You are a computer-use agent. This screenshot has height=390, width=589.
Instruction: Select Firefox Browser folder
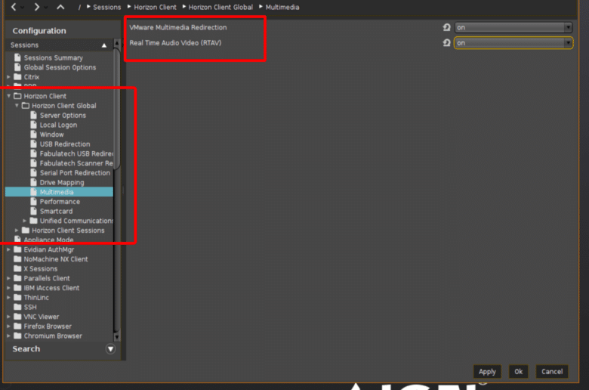click(48, 327)
